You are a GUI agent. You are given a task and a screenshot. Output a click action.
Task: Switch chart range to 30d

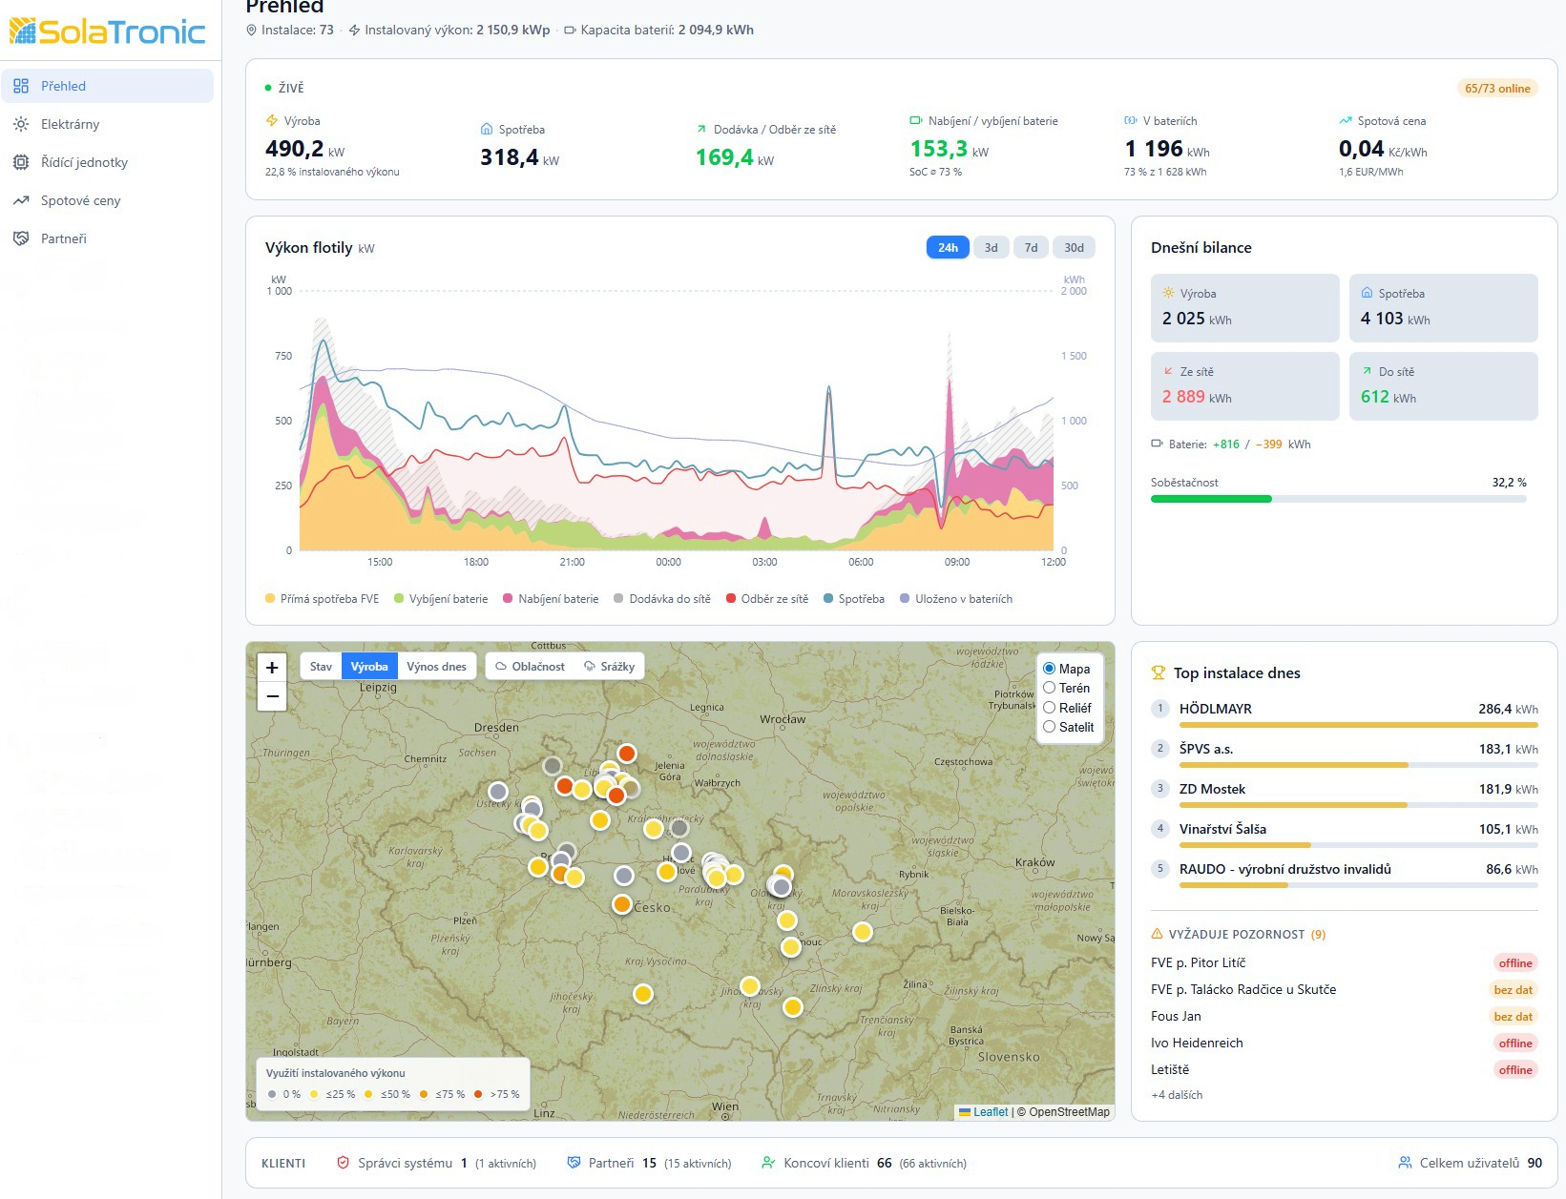[x=1075, y=248]
